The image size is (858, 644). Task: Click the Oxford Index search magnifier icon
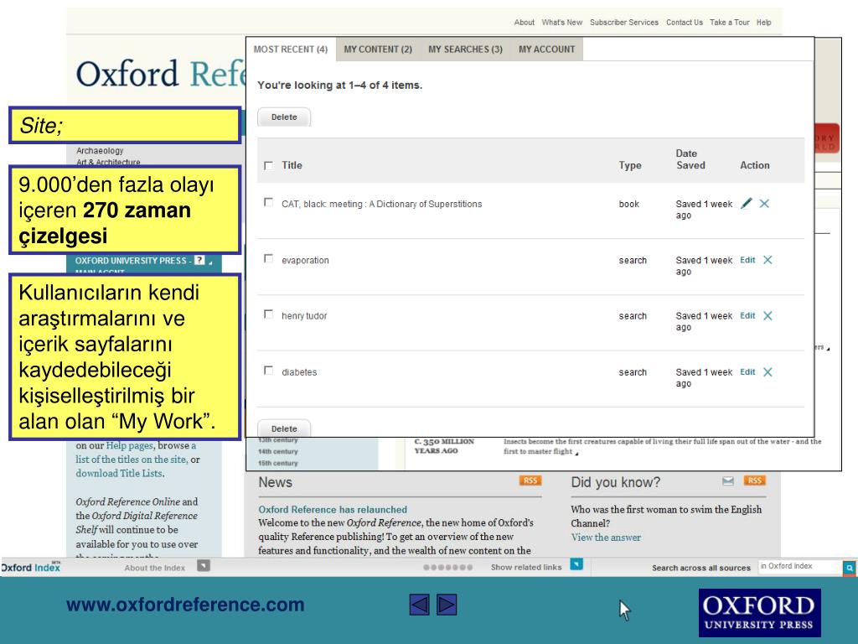[850, 568]
